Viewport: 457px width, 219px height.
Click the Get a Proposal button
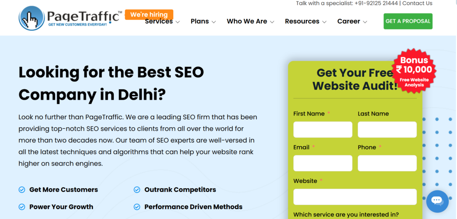click(408, 21)
